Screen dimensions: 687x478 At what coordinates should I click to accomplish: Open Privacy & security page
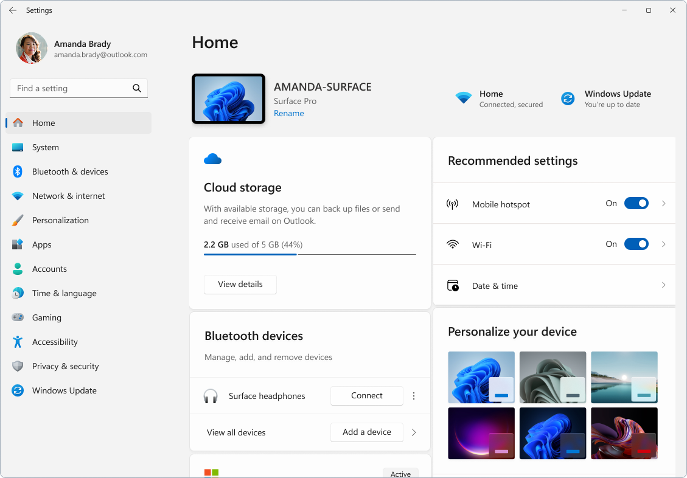point(78,366)
